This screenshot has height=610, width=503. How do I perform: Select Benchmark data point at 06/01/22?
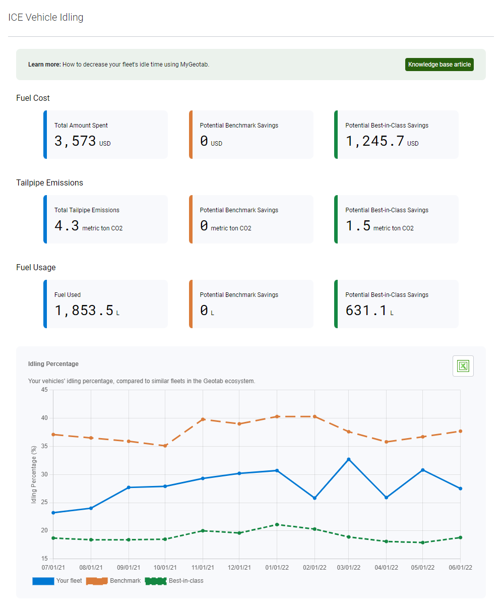coord(460,431)
